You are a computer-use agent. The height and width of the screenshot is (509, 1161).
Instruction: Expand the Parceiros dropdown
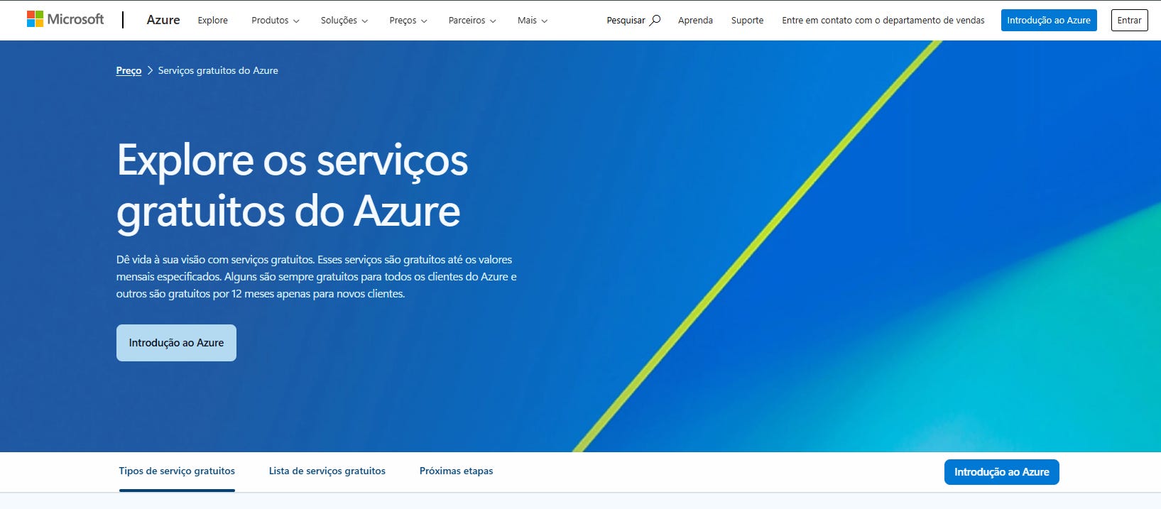472,20
